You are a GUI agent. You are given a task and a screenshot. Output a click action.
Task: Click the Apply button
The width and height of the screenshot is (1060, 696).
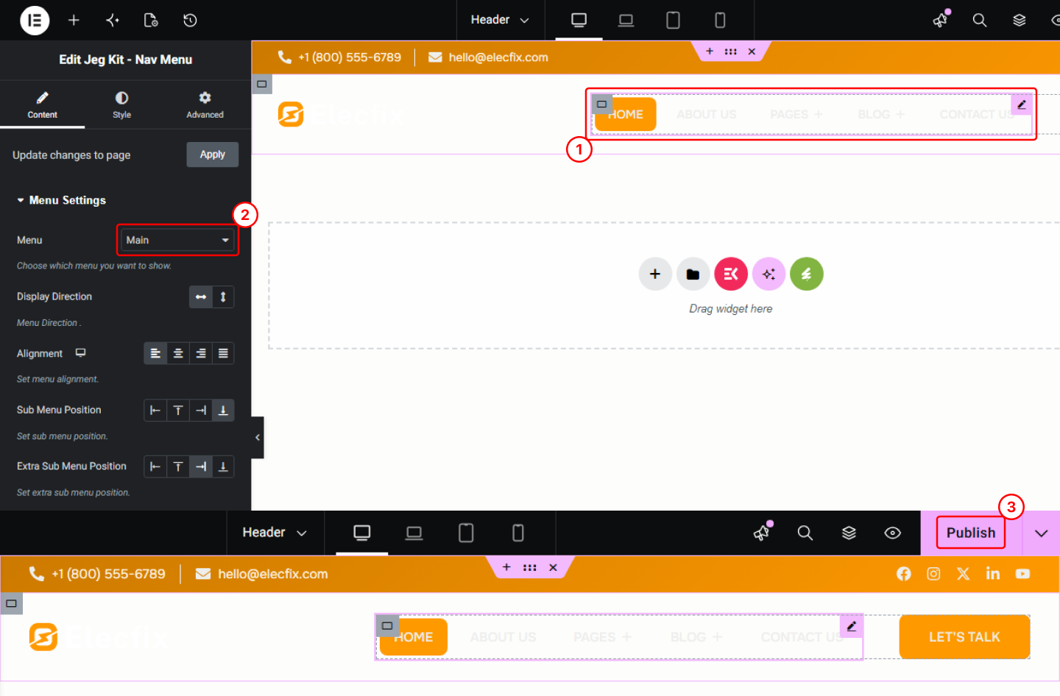point(213,155)
